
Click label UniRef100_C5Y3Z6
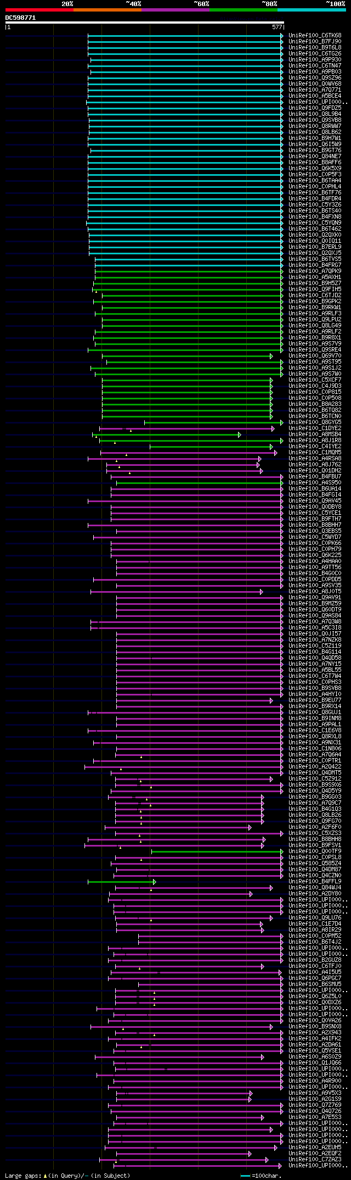click(315, 204)
